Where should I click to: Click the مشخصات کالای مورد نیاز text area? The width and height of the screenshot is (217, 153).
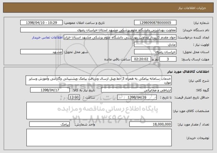99,111
